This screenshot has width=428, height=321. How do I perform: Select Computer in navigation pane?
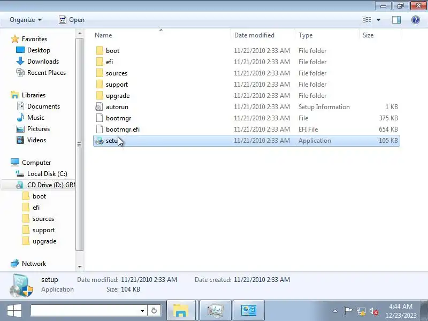click(30, 163)
